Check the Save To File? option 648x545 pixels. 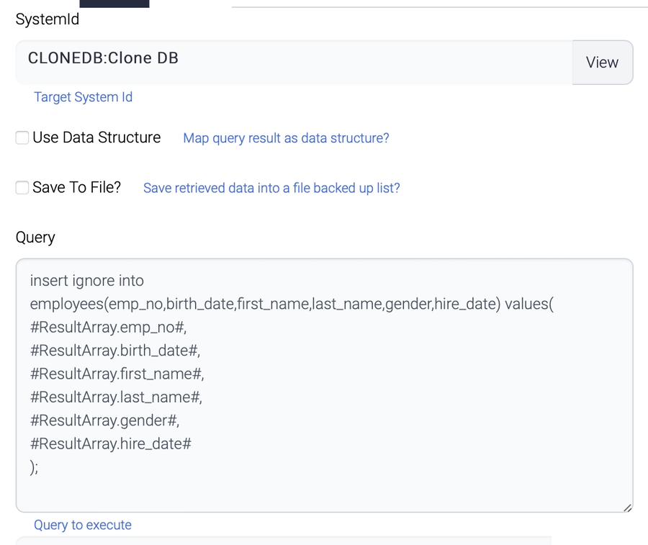22,187
